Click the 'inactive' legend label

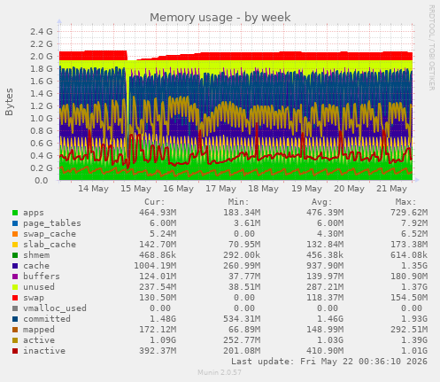[44, 351]
